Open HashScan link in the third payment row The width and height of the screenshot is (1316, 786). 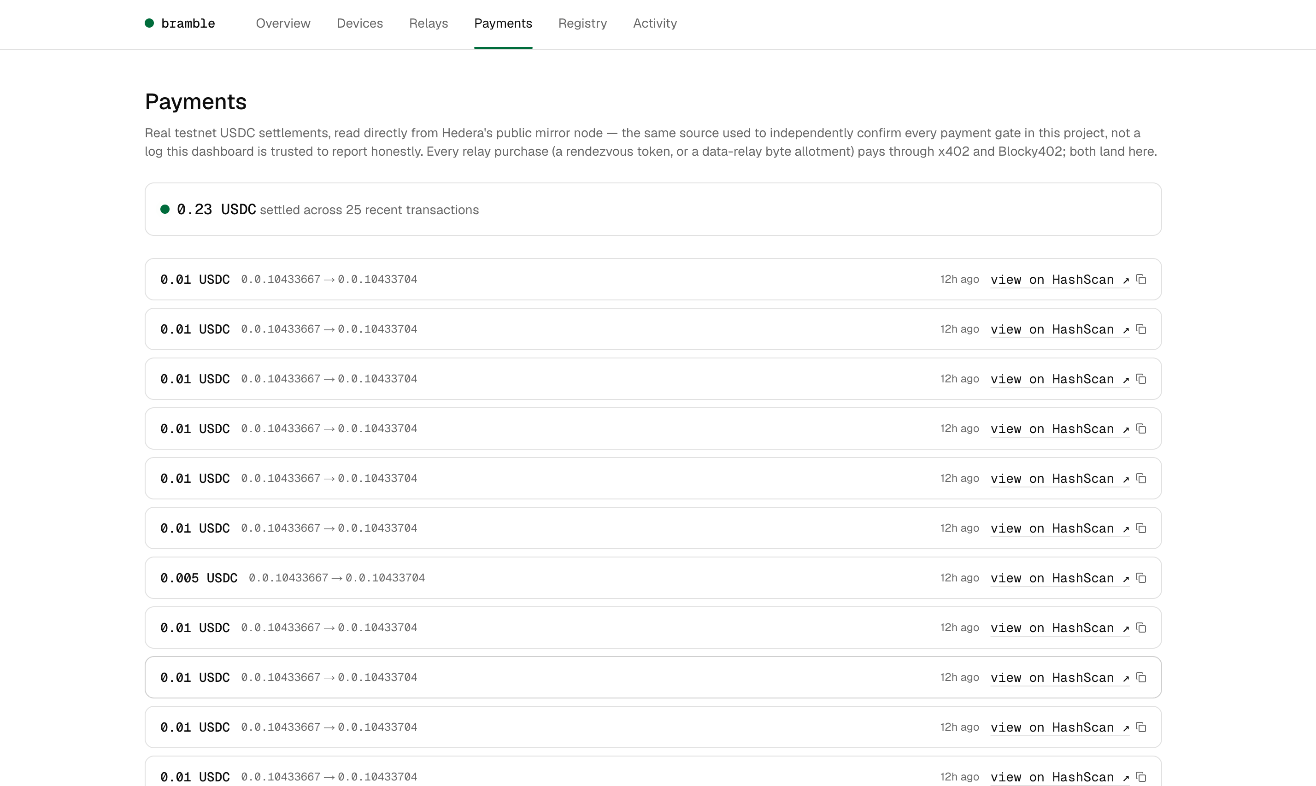(x=1060, y=379)
